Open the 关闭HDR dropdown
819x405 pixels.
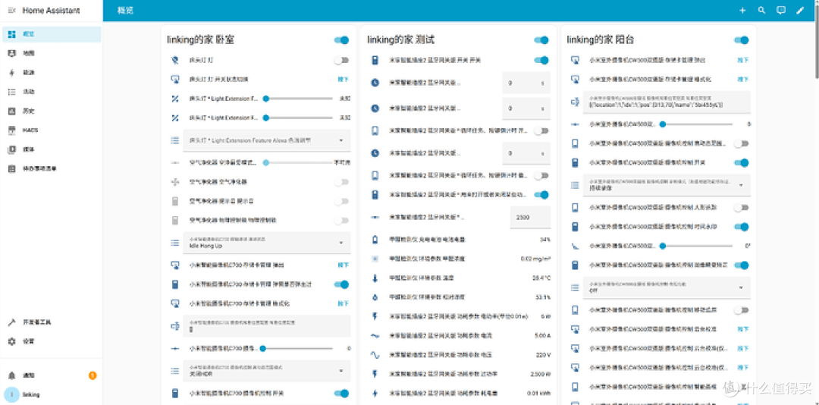[266, 371]
